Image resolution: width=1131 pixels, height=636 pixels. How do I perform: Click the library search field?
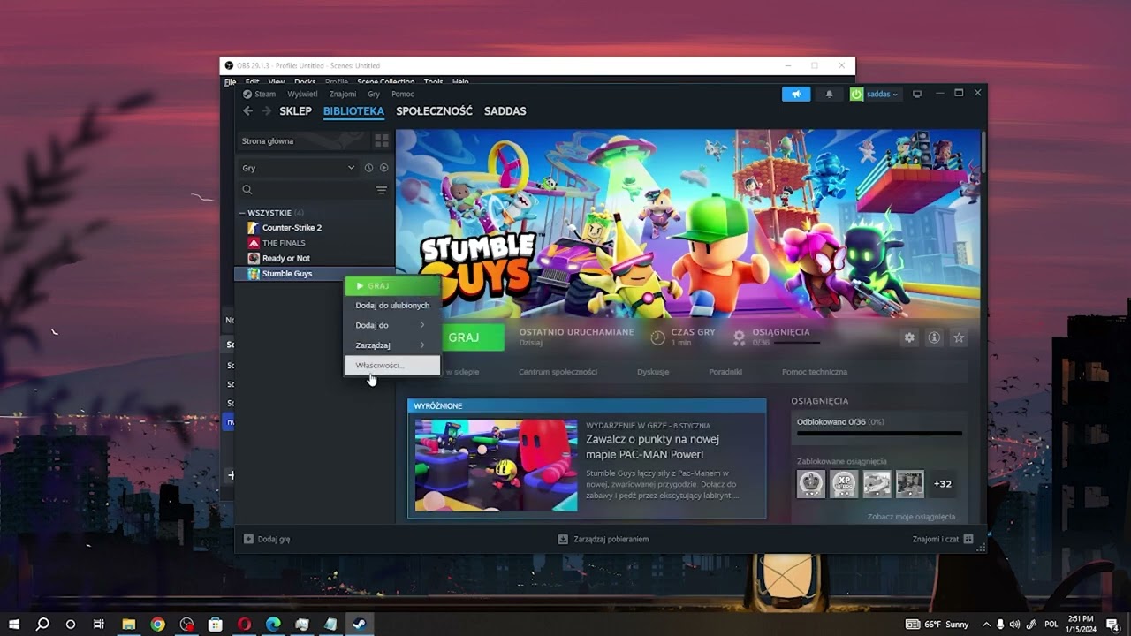pos(307,190)
